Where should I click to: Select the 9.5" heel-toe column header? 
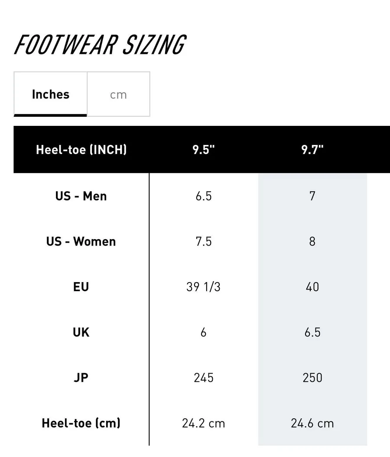203,150
